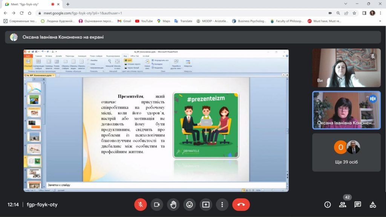Bookmark this page with the star icon
386x217 pixels.
click(x=354, y=13)
